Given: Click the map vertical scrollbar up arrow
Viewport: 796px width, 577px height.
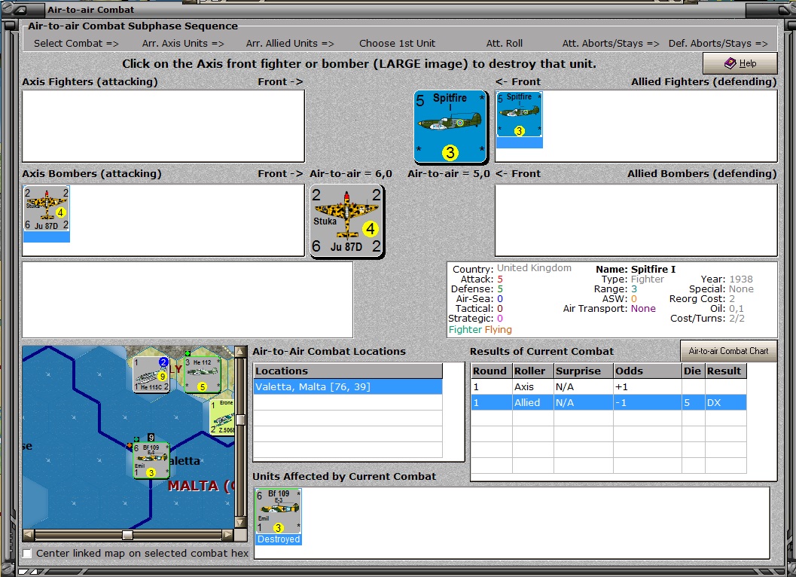Looking at the screenshot, I should [241, 352].
